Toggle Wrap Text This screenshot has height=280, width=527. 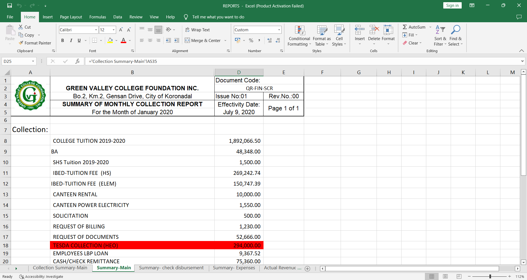pyautogui.click(x=198, y=30)
